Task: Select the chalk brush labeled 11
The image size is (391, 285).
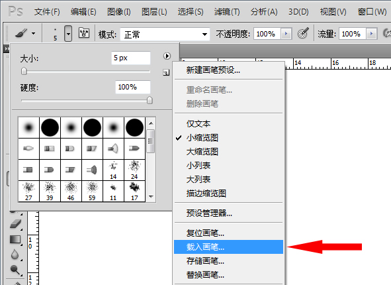Action: [113, 192]
